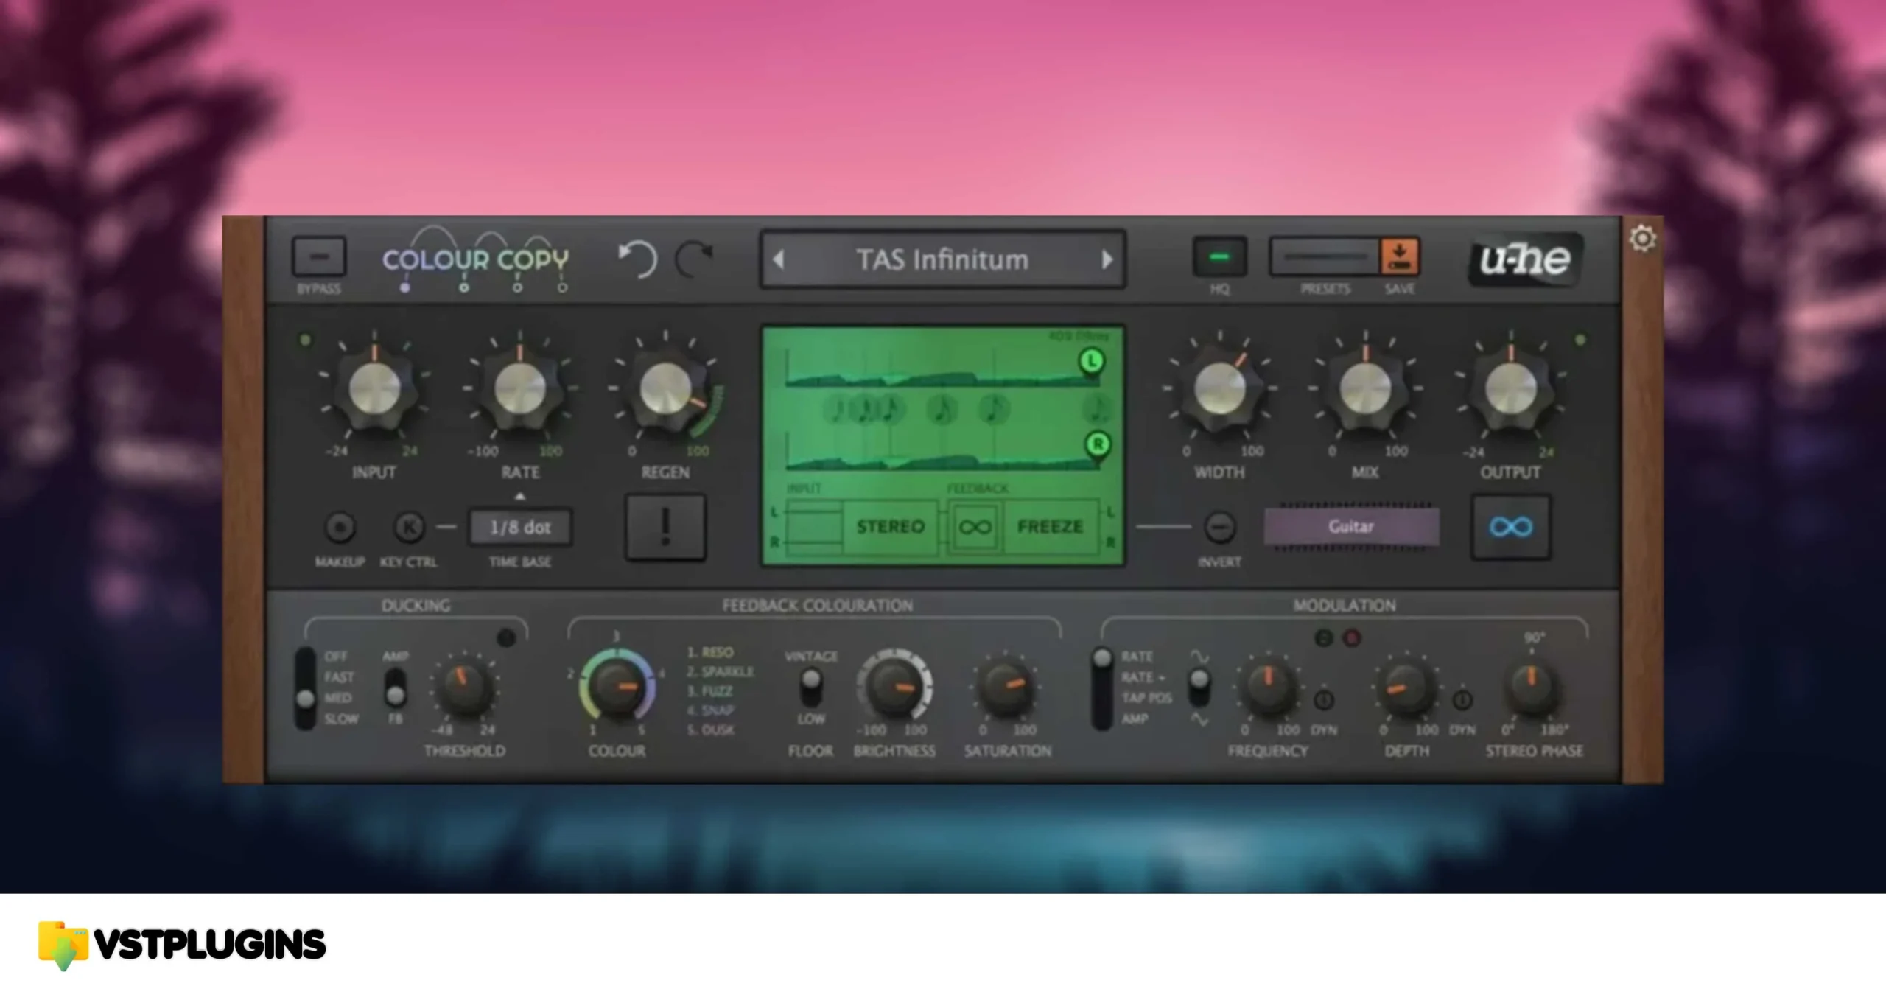
Task: Toggle the HQ mode button
Action: [1220, 257]
